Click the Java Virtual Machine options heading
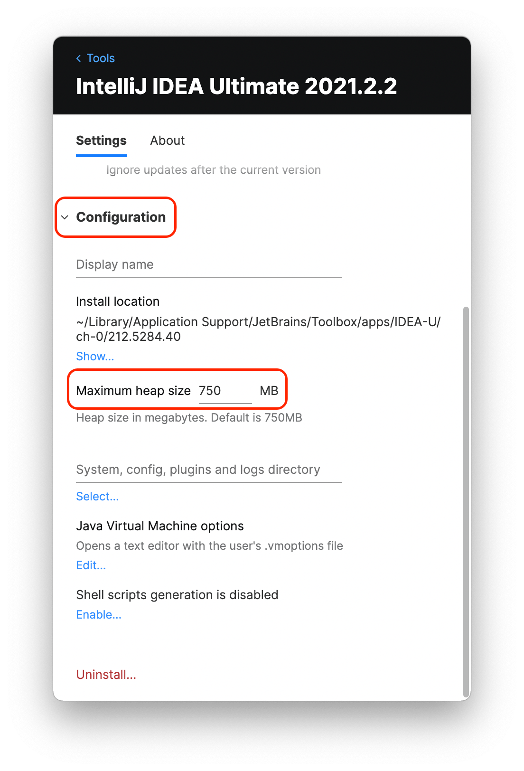The height and width of the screenshot is (771, 524). pos(159,526)
